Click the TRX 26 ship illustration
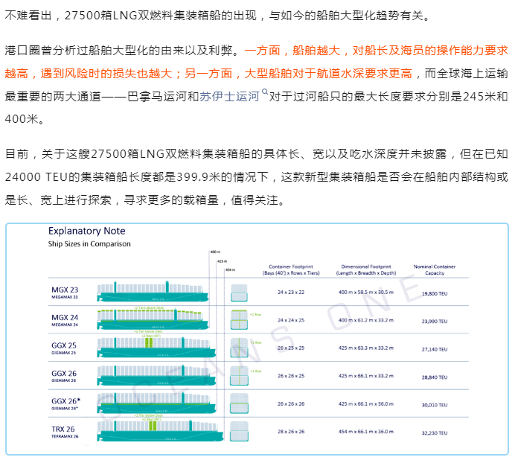The image size is (515, 463). point(160,430)
